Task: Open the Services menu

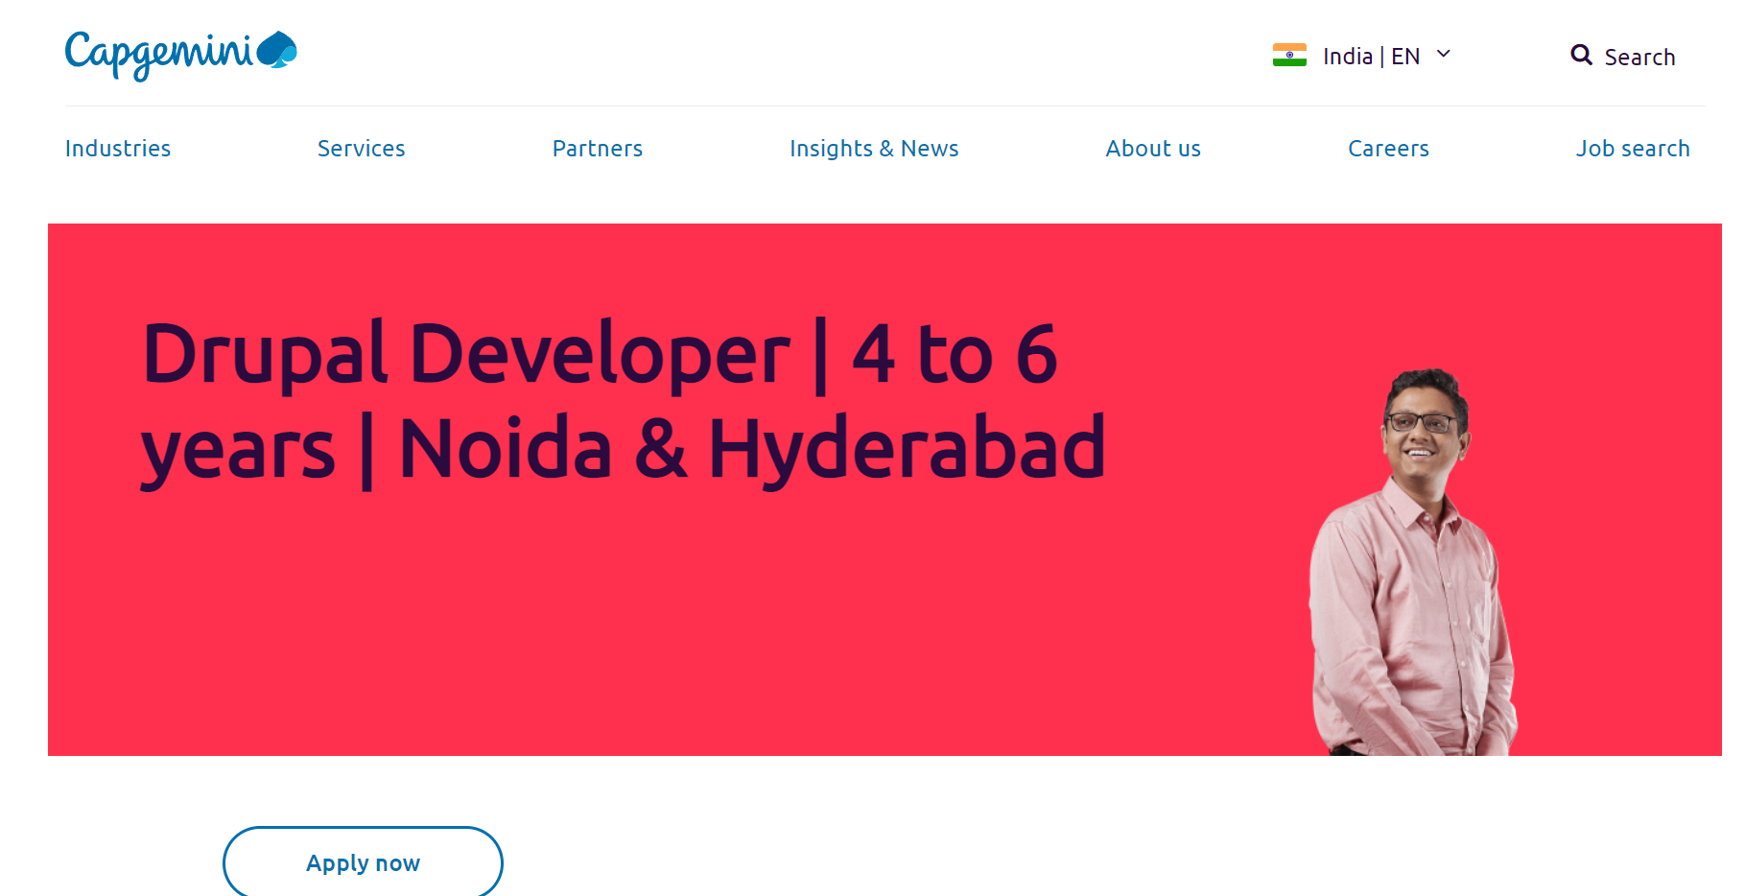Action: point(362,149)
